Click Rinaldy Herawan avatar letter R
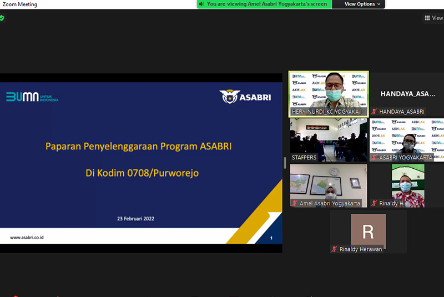 click(368, 231)
